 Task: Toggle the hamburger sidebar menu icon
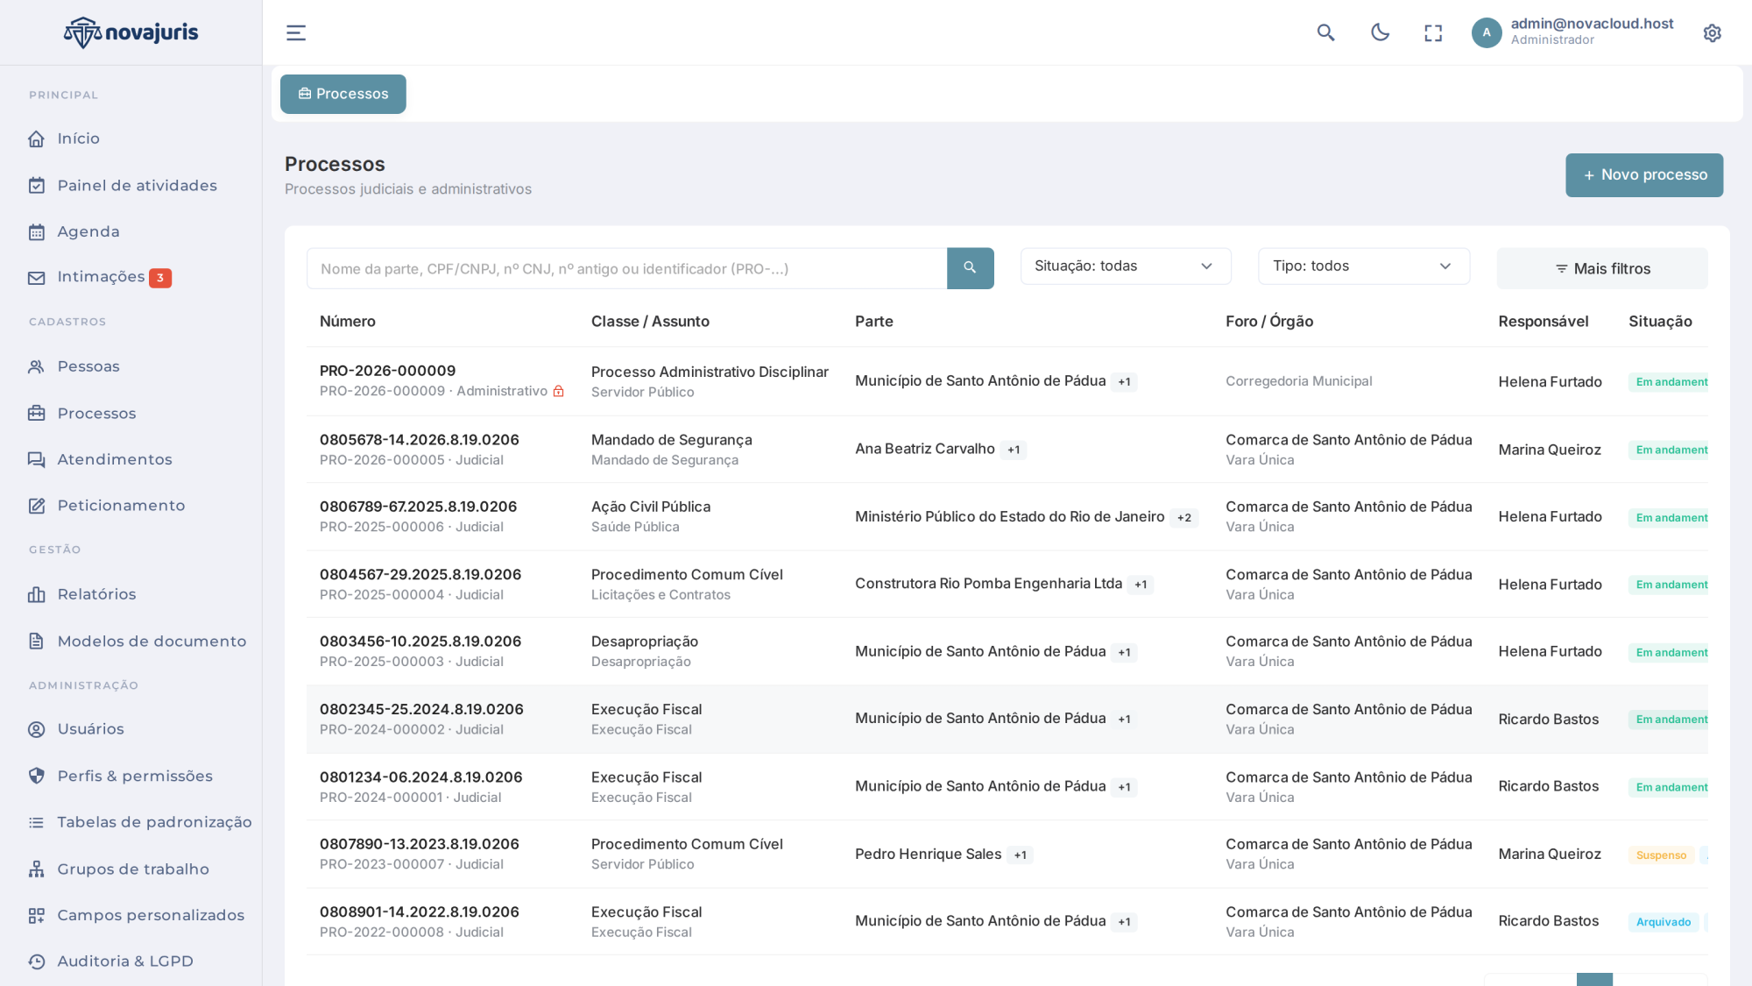pos(296,33)
